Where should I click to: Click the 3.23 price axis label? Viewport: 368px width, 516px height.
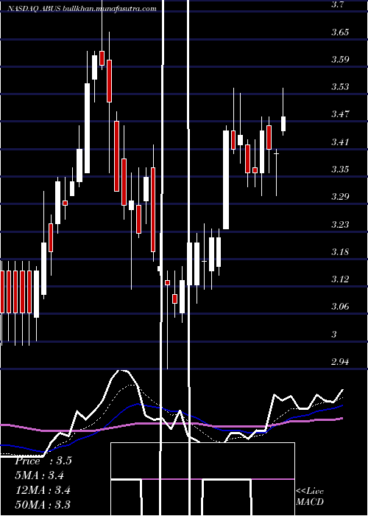[339, 224]
